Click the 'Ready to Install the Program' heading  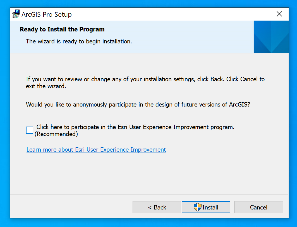click(x=62, y=29)
